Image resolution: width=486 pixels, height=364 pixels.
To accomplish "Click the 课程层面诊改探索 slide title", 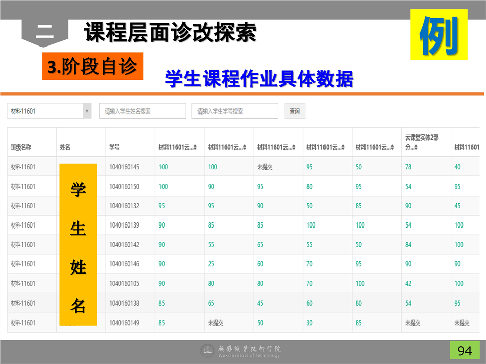I will point(170,33).
